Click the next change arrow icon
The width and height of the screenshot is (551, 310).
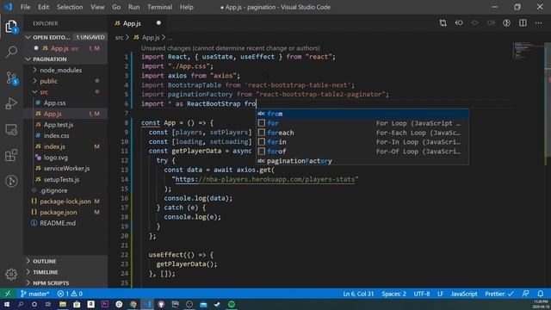pos(491,23)
